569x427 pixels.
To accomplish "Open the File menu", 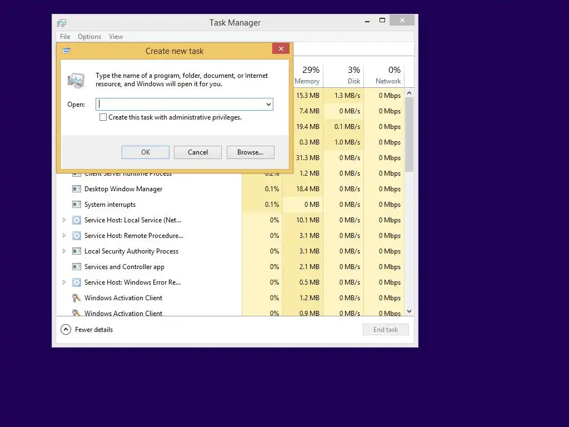I will point(65,37).
